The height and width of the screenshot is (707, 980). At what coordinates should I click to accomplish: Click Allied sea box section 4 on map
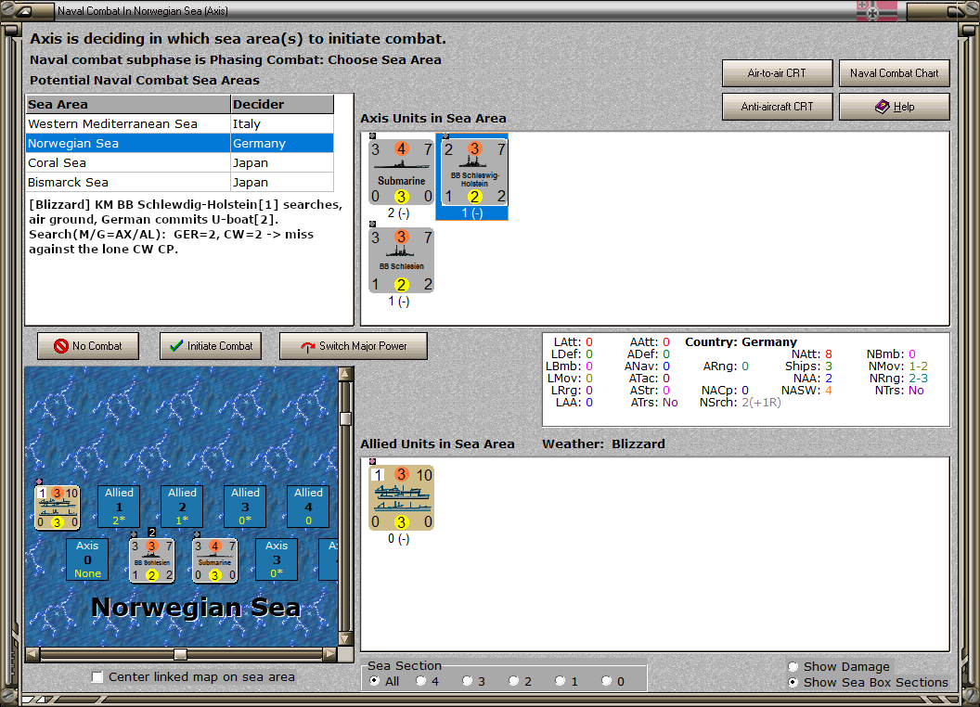(308, 507)
